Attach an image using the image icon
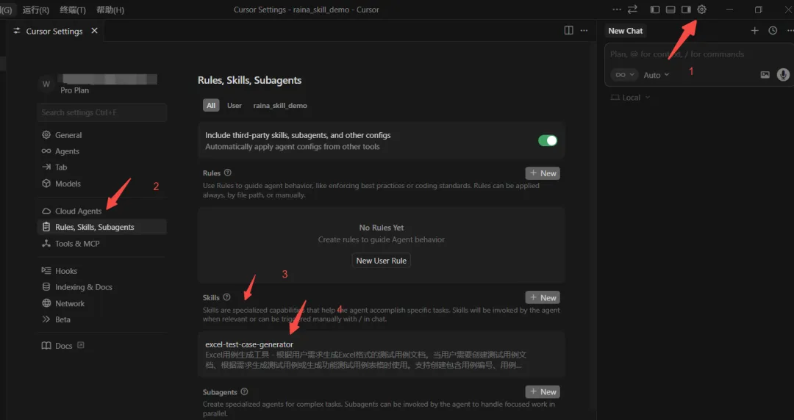This screenshot has height=420, width=794. [765, 74]
